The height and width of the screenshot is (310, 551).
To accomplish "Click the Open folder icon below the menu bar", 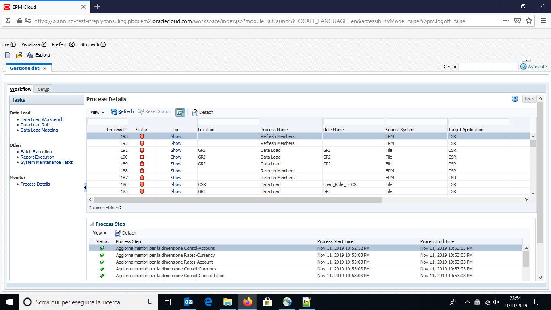I will [19, 55].
